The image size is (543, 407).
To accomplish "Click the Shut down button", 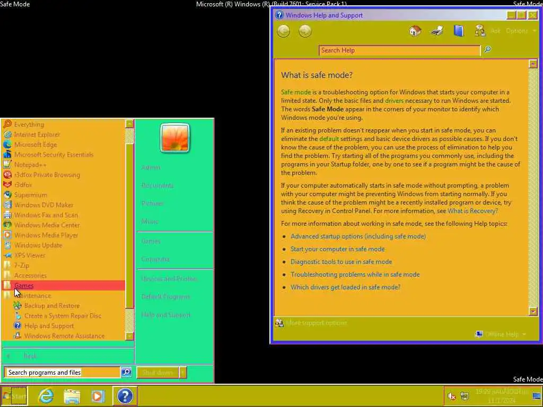I will 157,373.
